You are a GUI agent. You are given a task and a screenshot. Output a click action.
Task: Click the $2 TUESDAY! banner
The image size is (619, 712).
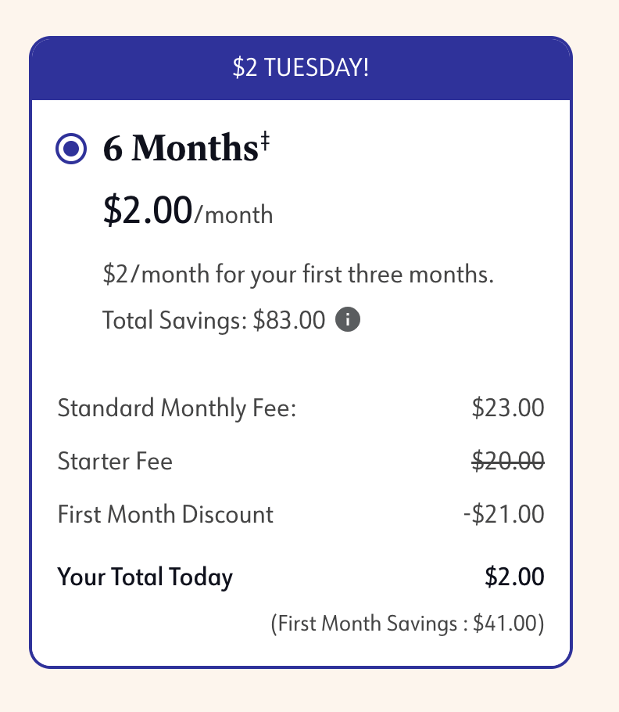click(301, 68)
